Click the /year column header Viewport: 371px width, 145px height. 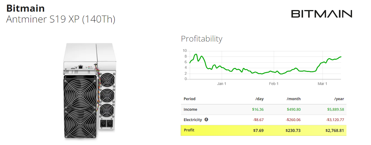339,99
